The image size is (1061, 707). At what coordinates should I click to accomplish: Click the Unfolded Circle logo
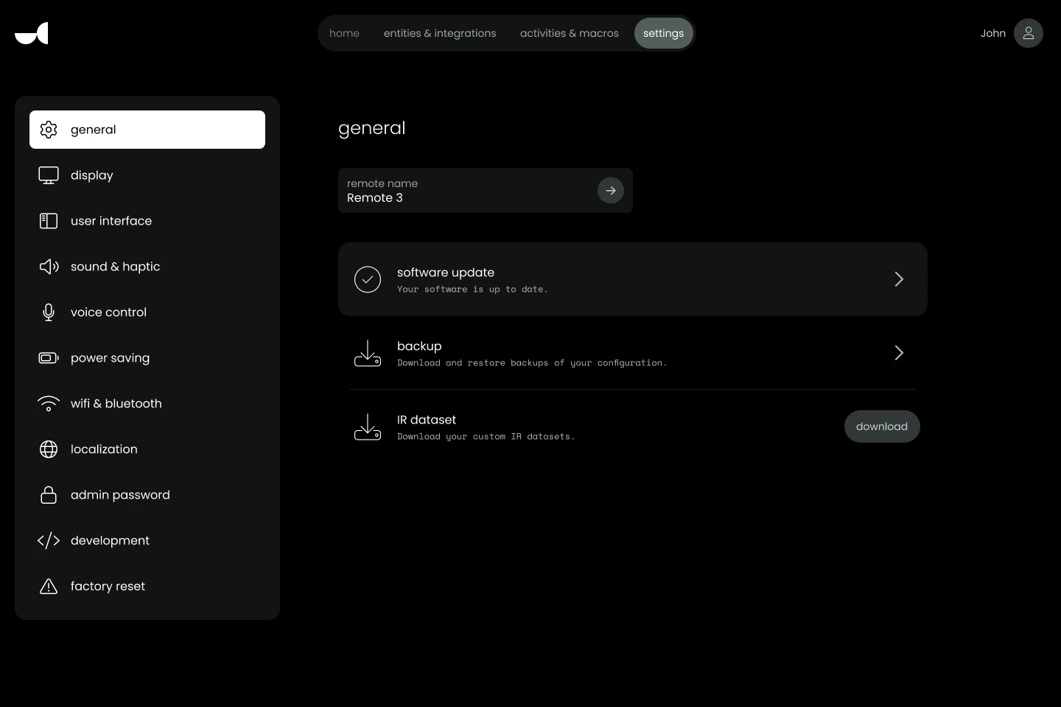tap(32, 33)
